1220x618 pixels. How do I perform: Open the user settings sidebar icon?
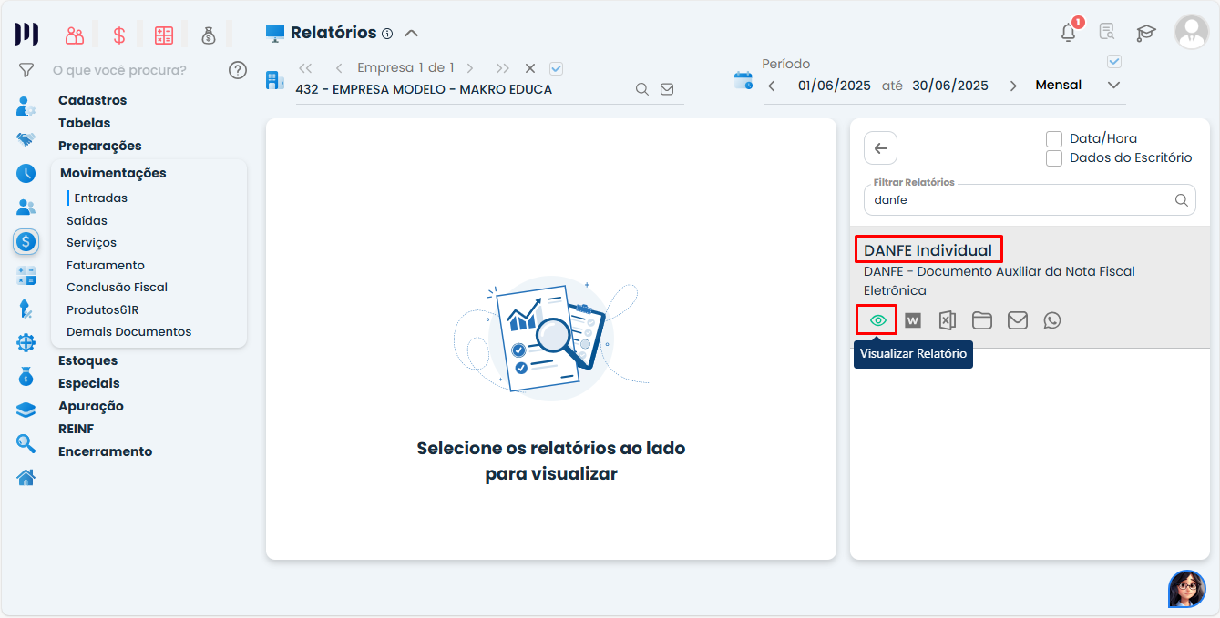26,106
